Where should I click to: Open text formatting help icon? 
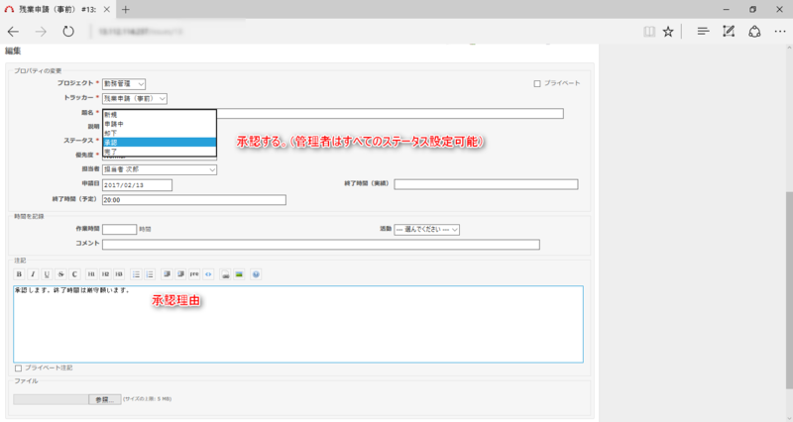click(x=256, y=274)
